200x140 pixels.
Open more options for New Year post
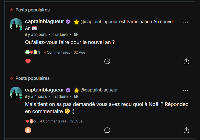pyautogui.click(x=186, y=22)
